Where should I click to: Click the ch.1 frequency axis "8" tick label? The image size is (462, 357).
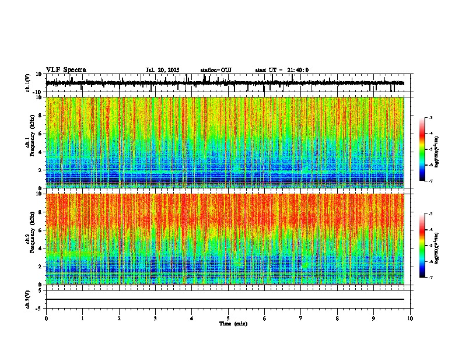40,116
